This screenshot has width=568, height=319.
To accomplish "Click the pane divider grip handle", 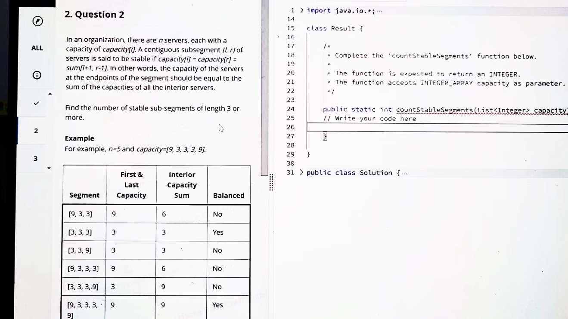I will [x=271, y=182].
